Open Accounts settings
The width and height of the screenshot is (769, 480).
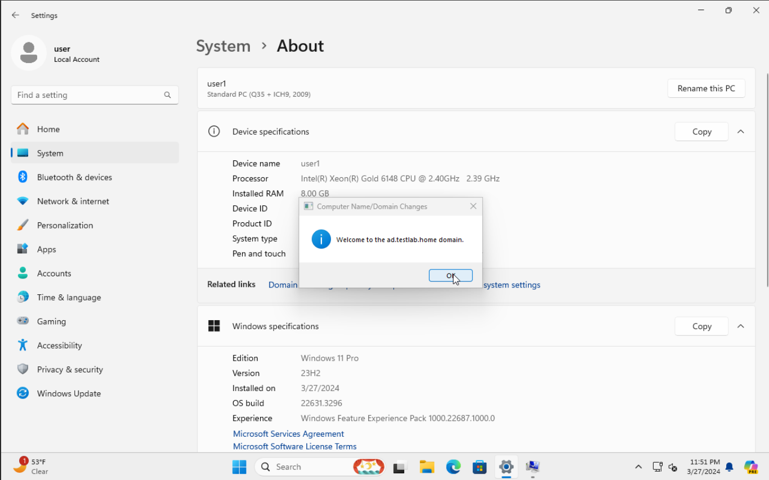(x=95, y=273)
